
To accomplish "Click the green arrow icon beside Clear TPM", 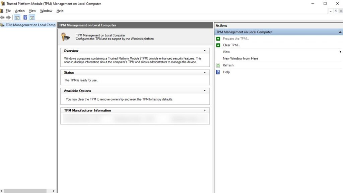I will click(218, 45).
